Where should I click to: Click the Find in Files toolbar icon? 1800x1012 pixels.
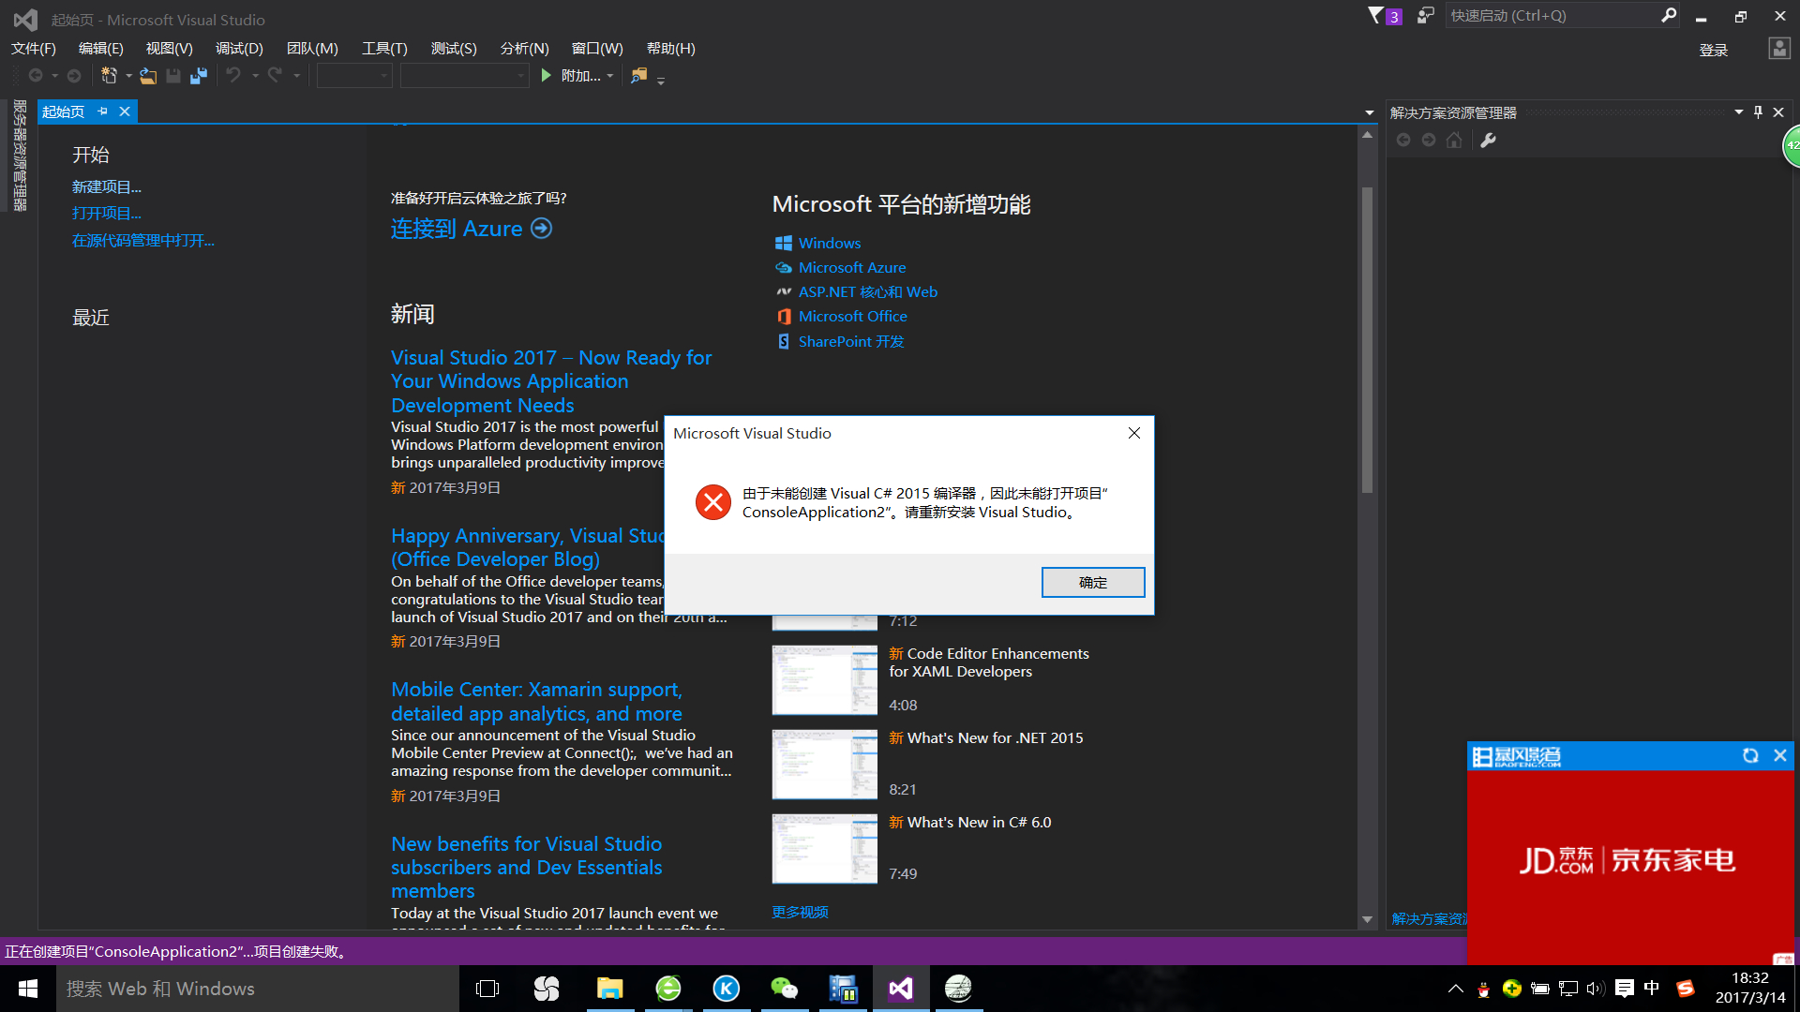pos(638,76)
